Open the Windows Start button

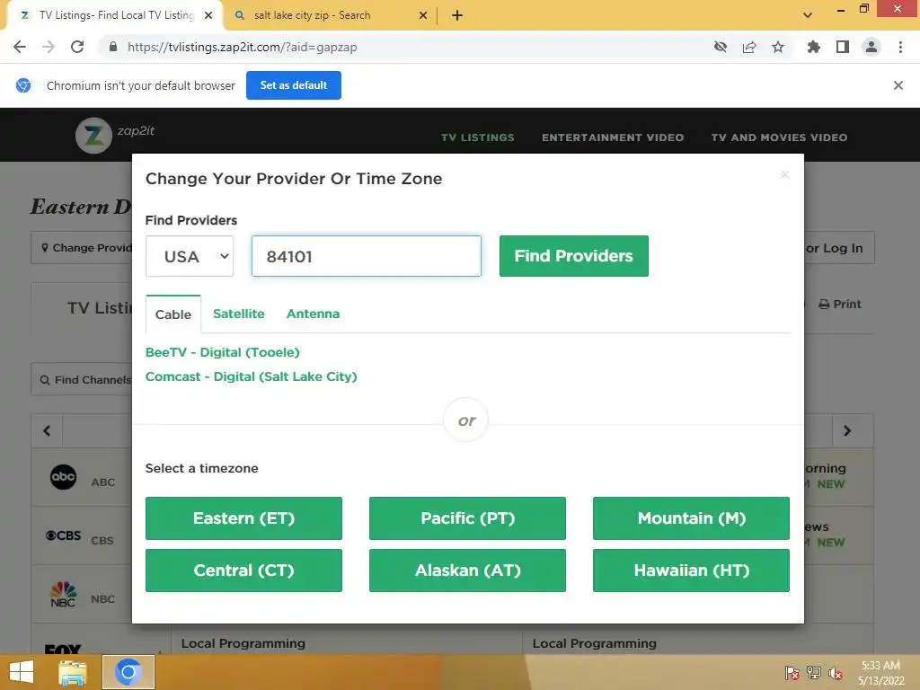[x=22, y=672]
